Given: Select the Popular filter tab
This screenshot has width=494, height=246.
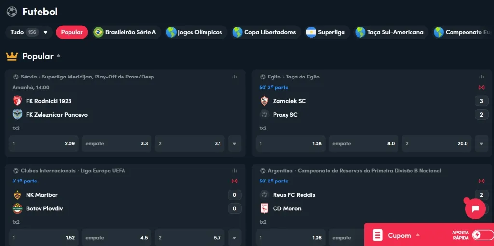Looking at the screenshot, I should point(72,32).
